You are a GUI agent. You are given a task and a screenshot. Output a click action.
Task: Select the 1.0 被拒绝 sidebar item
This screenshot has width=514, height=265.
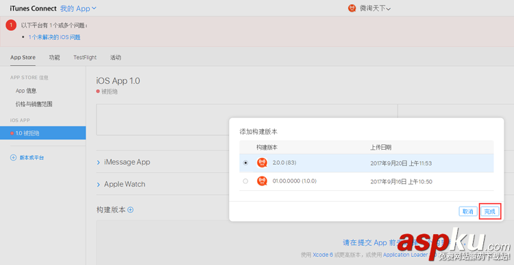click(43, 133)
